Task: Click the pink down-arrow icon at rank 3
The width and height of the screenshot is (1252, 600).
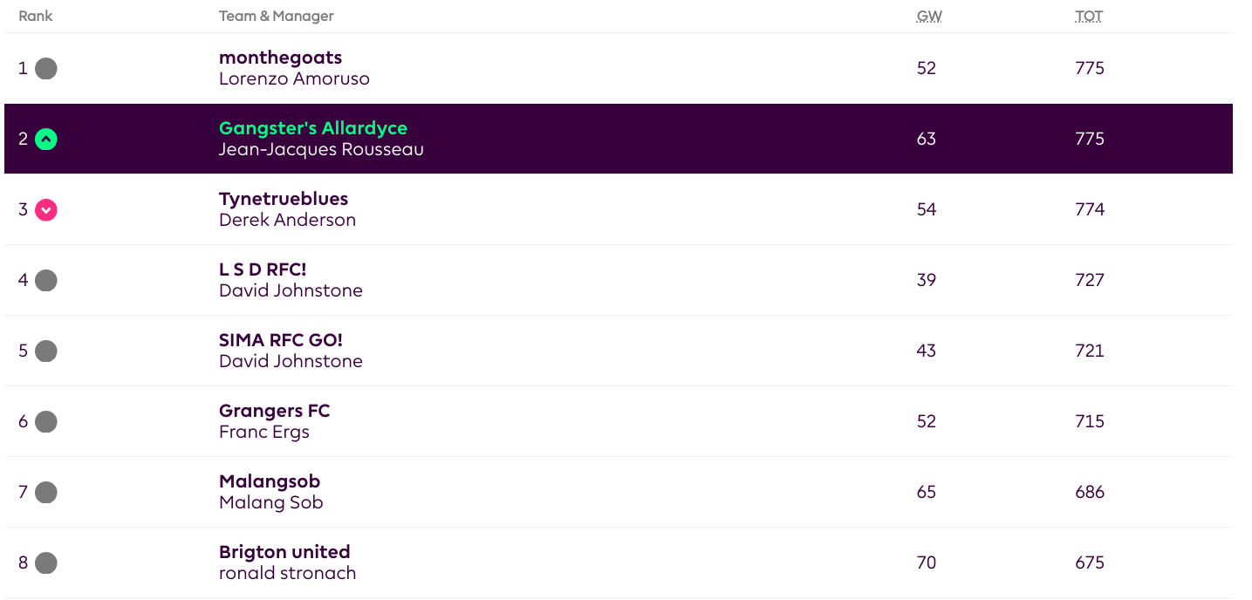Action: pos(46,209)
